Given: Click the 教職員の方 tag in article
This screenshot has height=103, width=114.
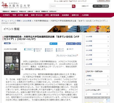Looking at the screenshot, I should point(49,51).
